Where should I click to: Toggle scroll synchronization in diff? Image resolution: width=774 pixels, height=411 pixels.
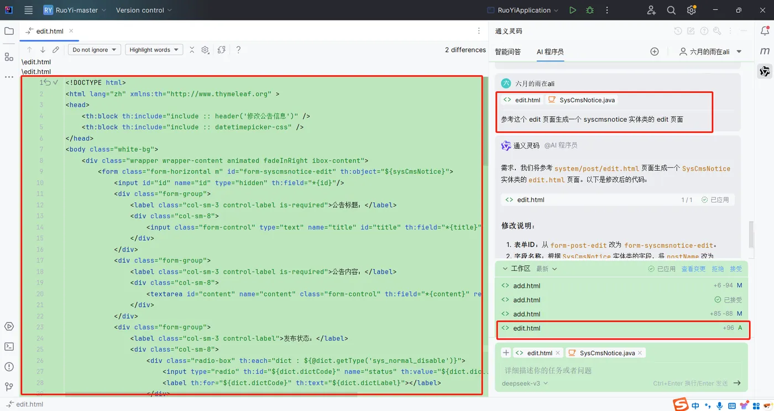pyautogui.click(x=222, y=50)
